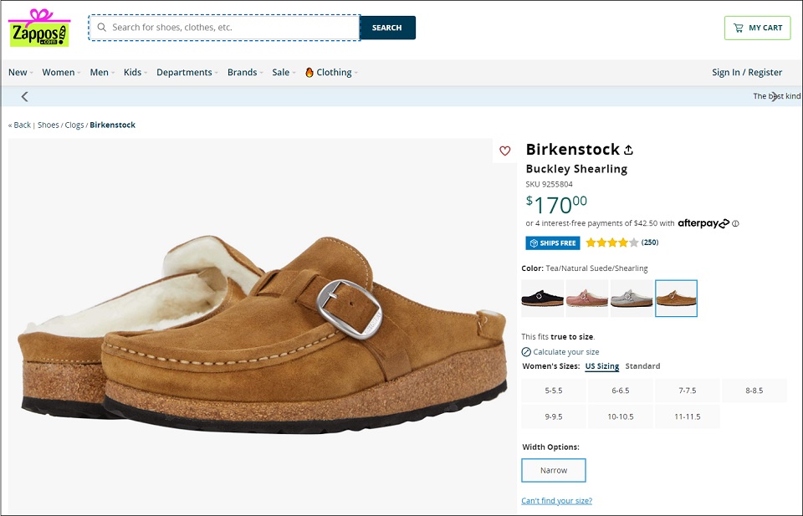Image resolution: width=803 pixels, height=516 pixels.
Task: Expand the Women menu
Action: [60, 73]
